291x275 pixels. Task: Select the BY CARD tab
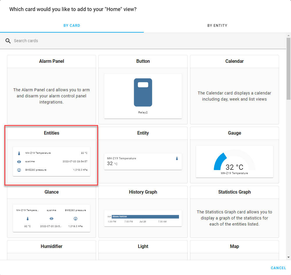(x=72, y=26)
